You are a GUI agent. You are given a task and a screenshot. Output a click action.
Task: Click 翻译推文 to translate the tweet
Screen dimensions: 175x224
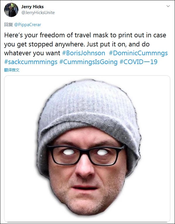[12, 70]
